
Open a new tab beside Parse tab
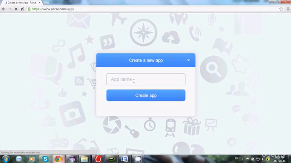click(46, 3)
